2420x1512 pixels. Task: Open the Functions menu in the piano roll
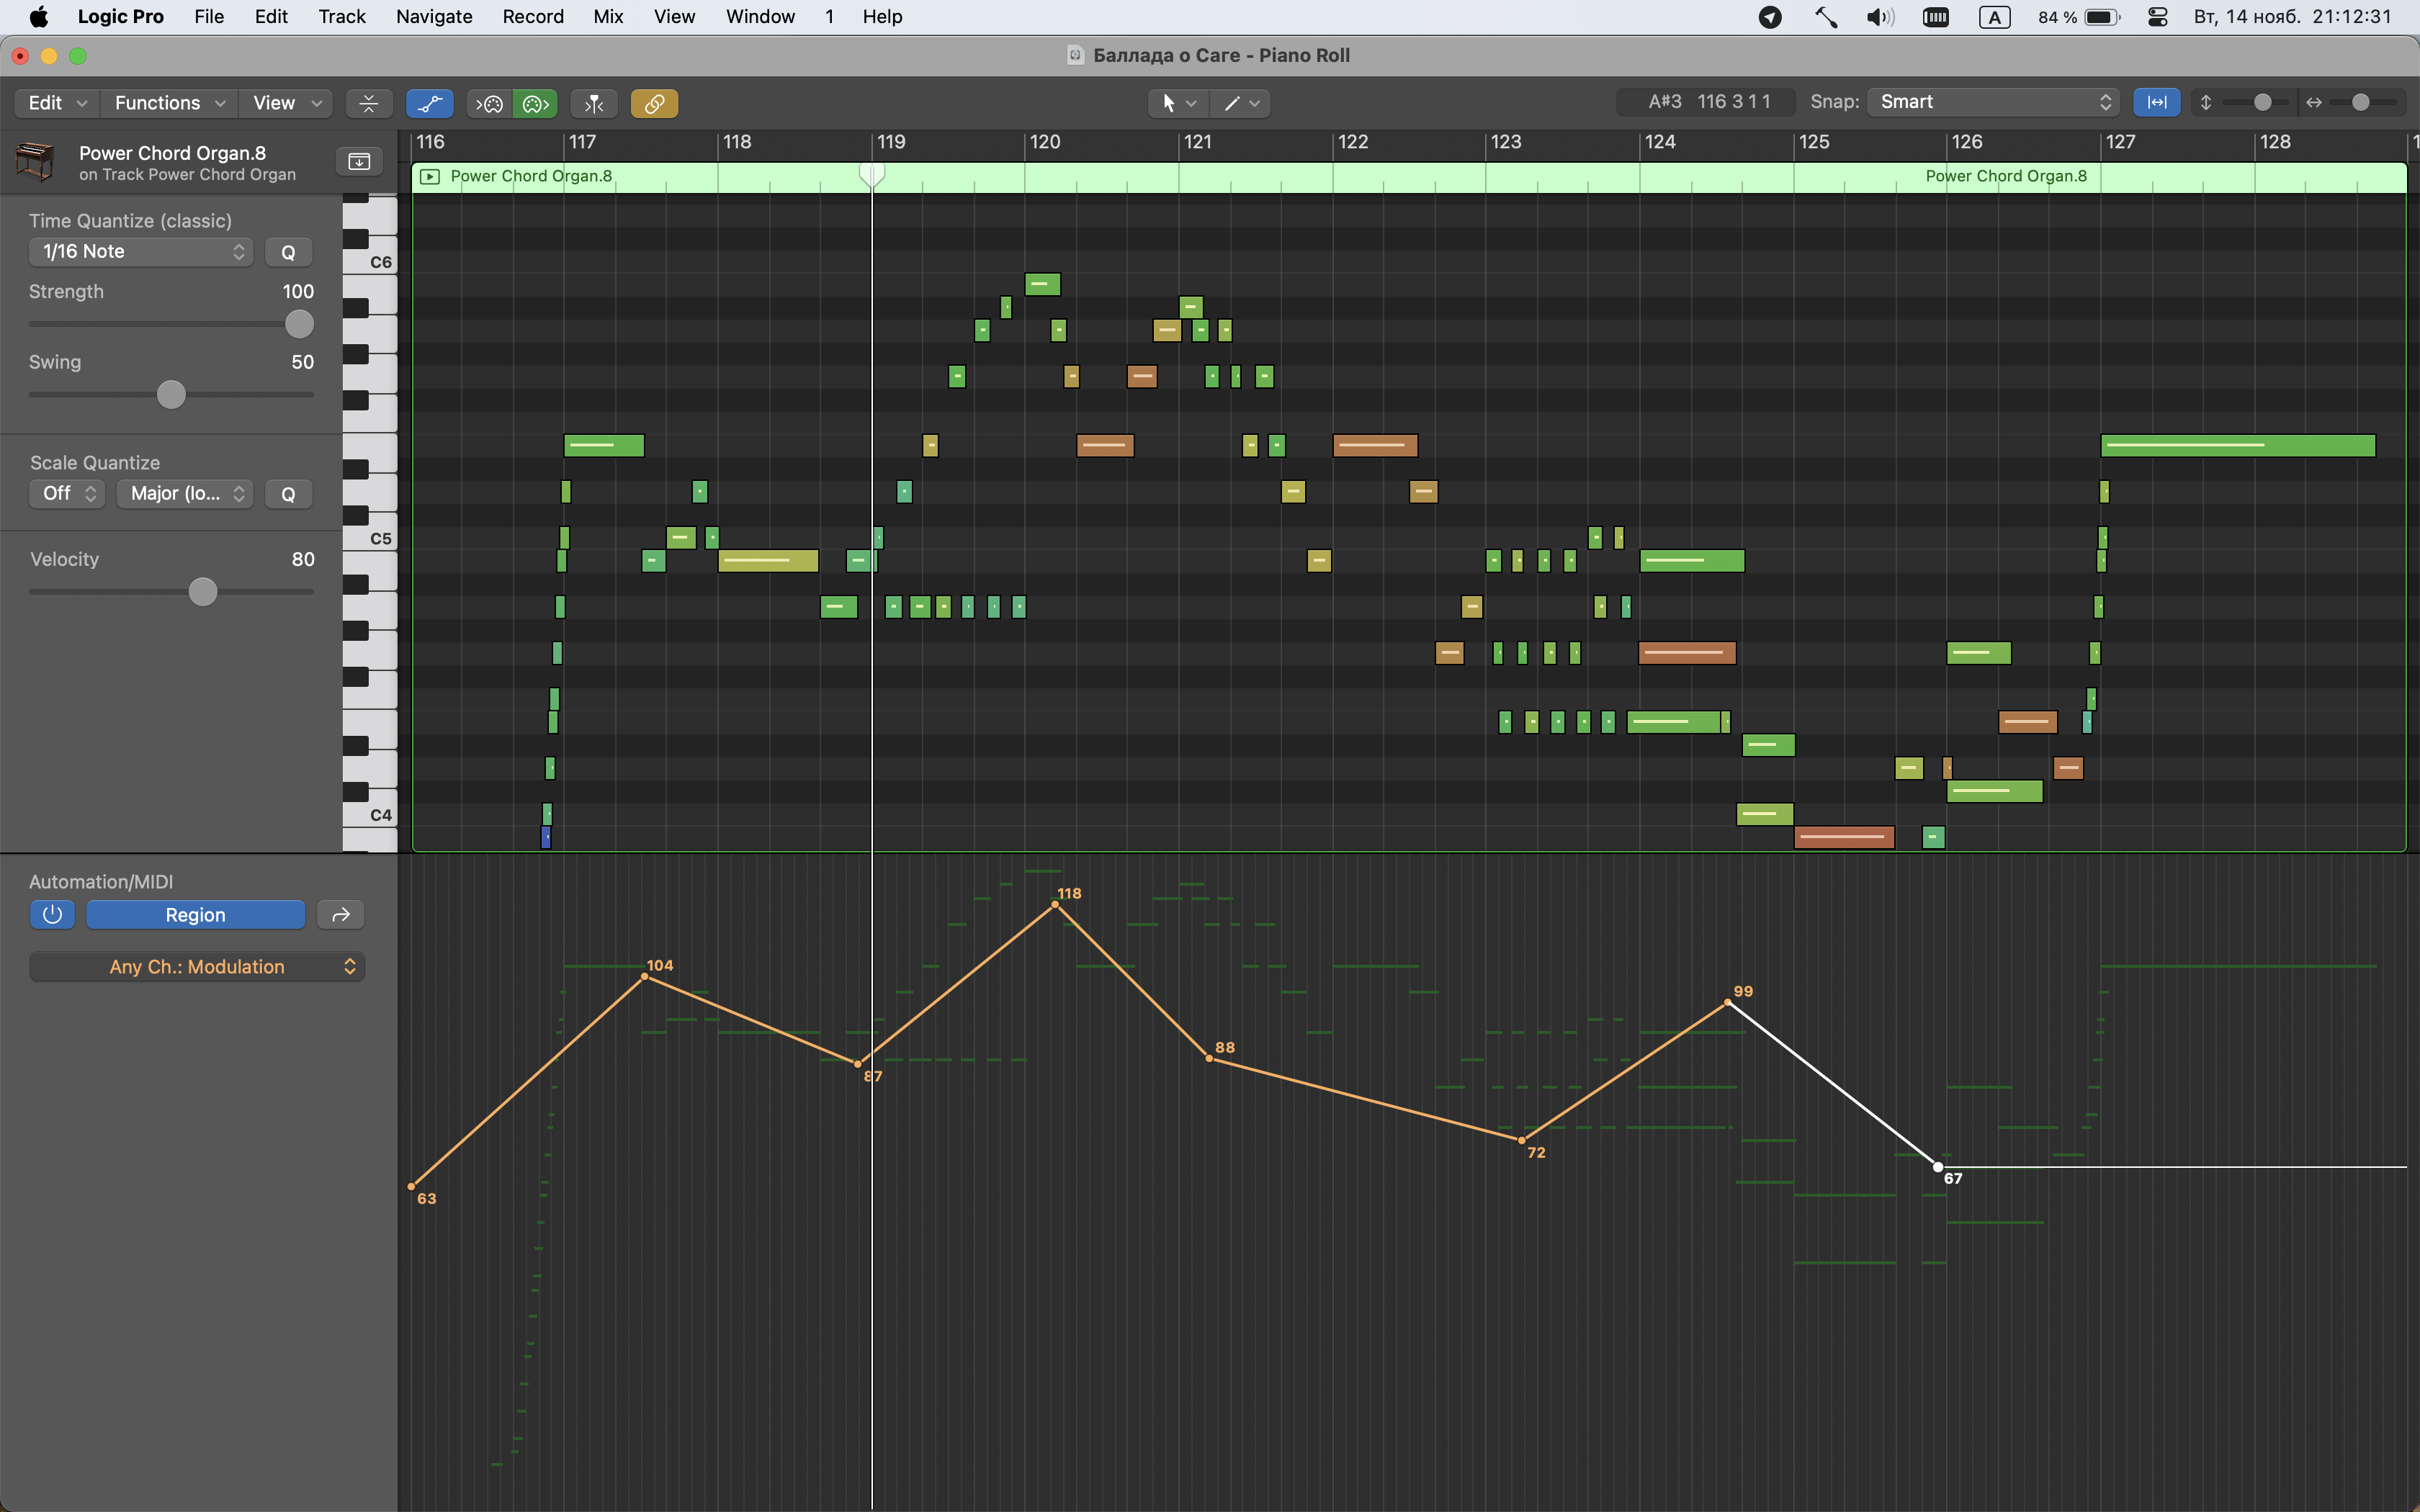pos(168,103)
